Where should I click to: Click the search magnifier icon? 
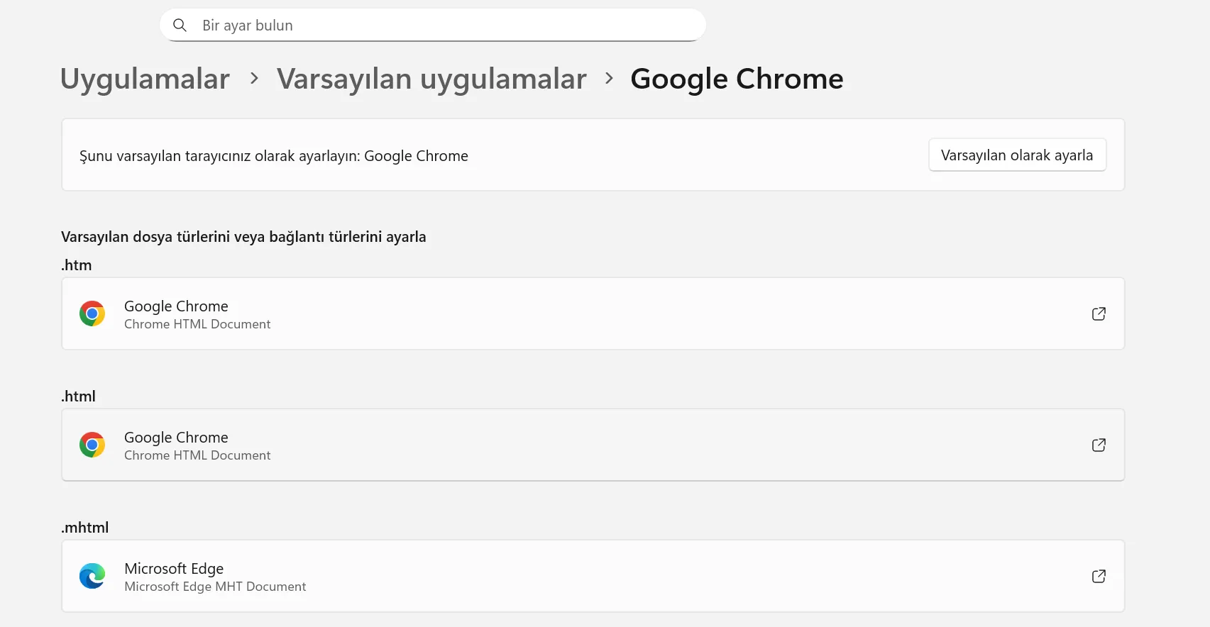pyautogui.click(x=180, y=26)
